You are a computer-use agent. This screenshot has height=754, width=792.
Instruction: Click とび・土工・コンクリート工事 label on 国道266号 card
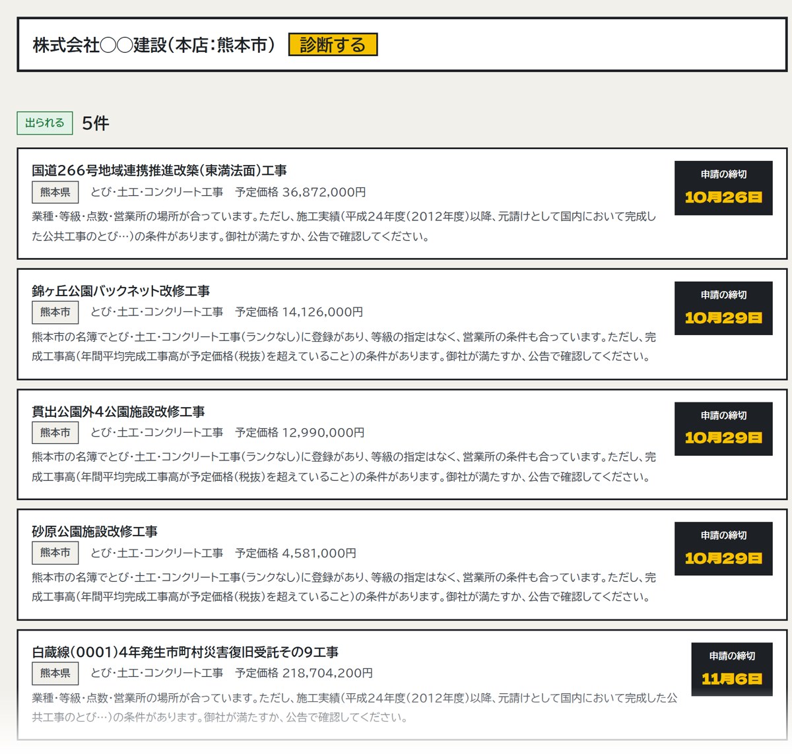coord(157,192)
